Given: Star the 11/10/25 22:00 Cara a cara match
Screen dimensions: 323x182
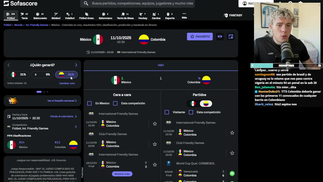Looking at the screenshot, I should click(155, 144).
